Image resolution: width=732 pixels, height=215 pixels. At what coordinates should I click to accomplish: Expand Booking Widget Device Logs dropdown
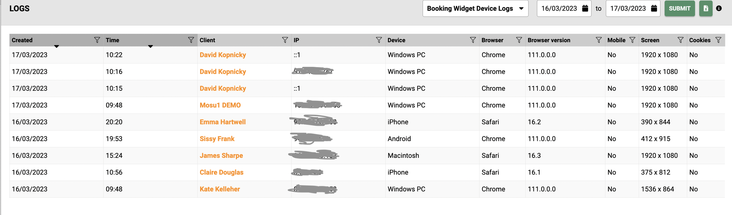[475, 9]
